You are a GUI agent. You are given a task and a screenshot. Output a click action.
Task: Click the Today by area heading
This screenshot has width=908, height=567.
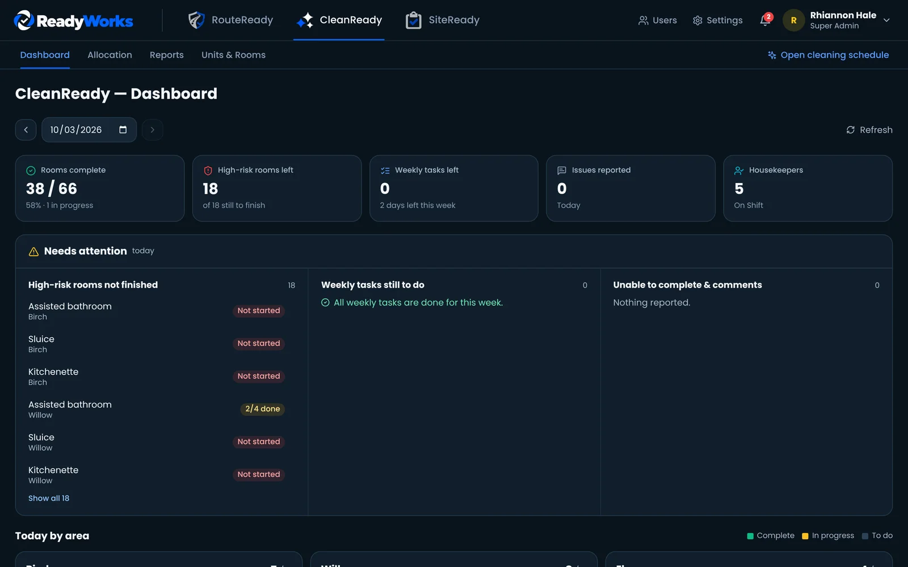(52, 536)
